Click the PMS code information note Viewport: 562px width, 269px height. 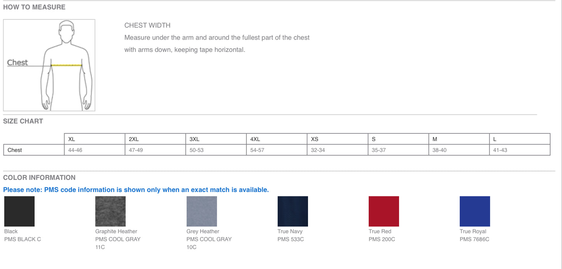[x=136, y=190]
